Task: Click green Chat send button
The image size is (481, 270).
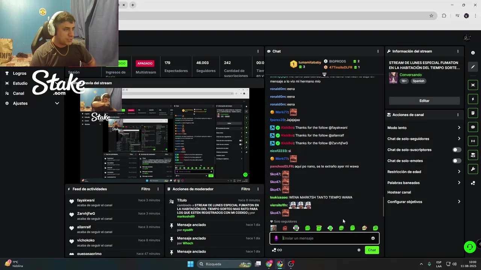Action: tap(372, 250)
